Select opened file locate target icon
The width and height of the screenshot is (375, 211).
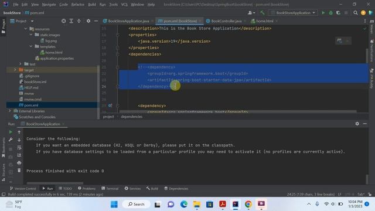(x=64, y=21)
